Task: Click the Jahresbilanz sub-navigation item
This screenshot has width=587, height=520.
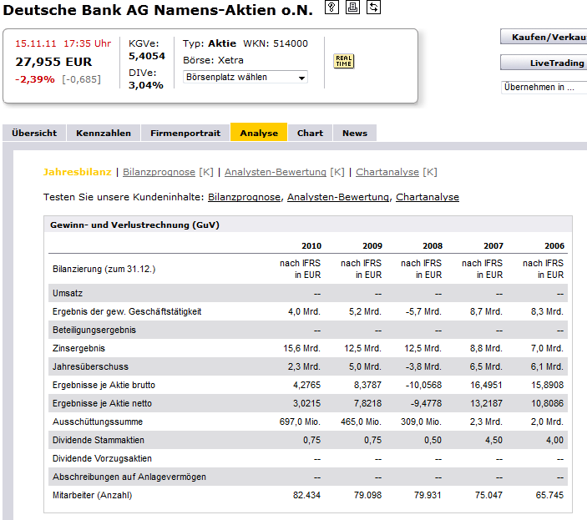Action: [77, 172]
